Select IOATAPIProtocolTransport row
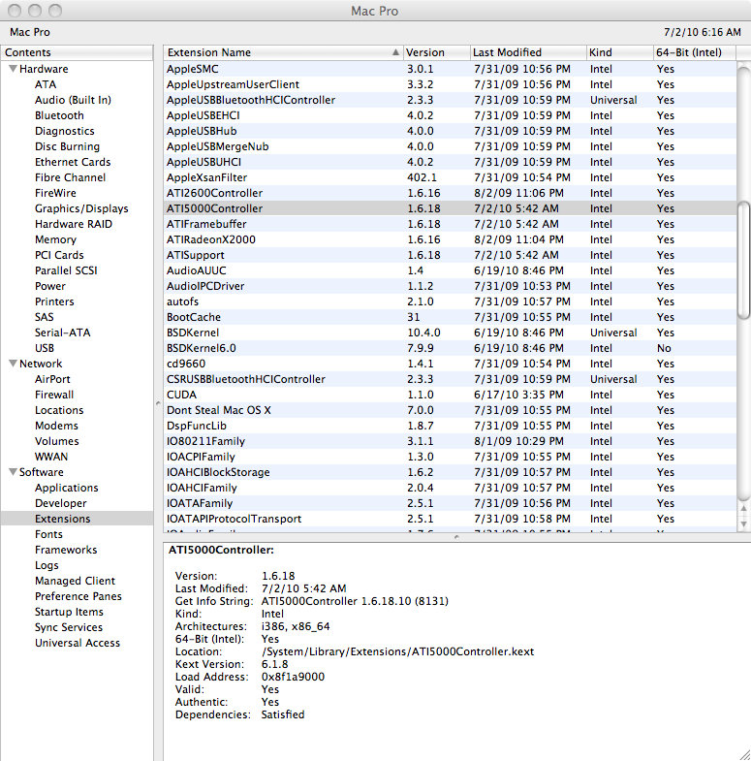This screenshot has height=761, width=751. 450,519
